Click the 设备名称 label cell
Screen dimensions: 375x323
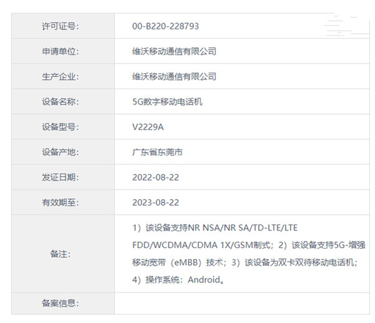61,101
